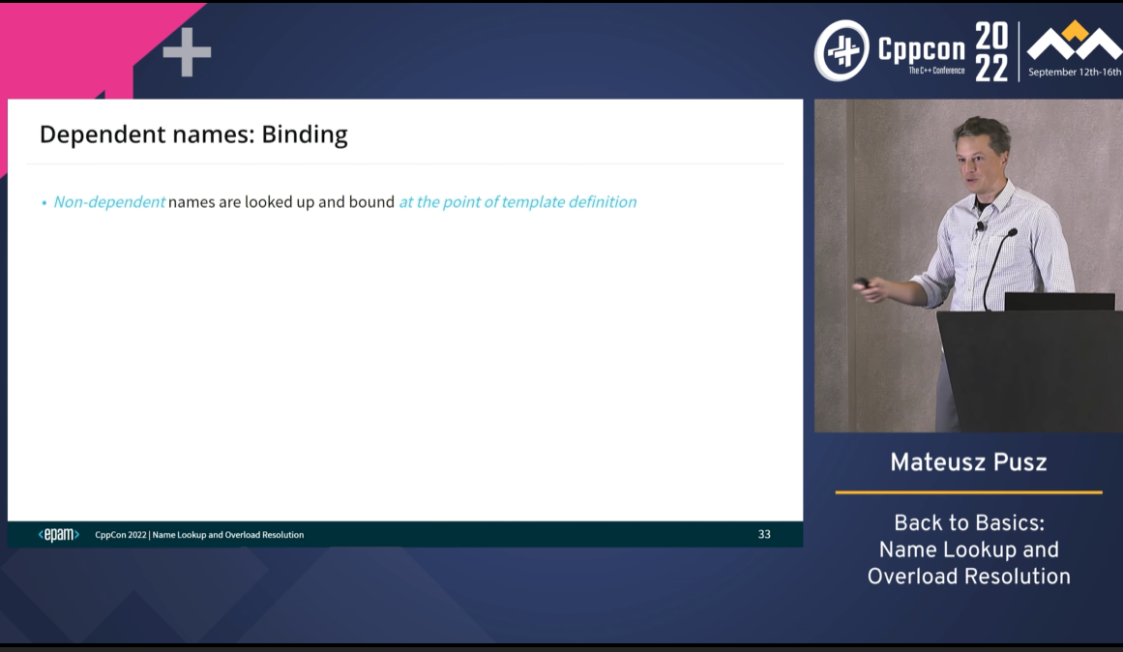Click the "Back to Basics" talk title
The image size is (1123, 652).
968,523
